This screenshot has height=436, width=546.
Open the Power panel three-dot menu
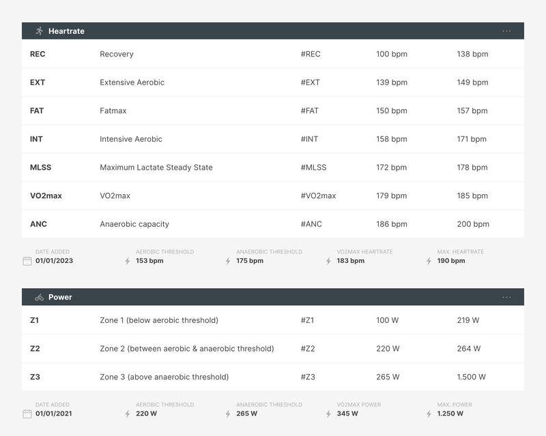[506, 298]
